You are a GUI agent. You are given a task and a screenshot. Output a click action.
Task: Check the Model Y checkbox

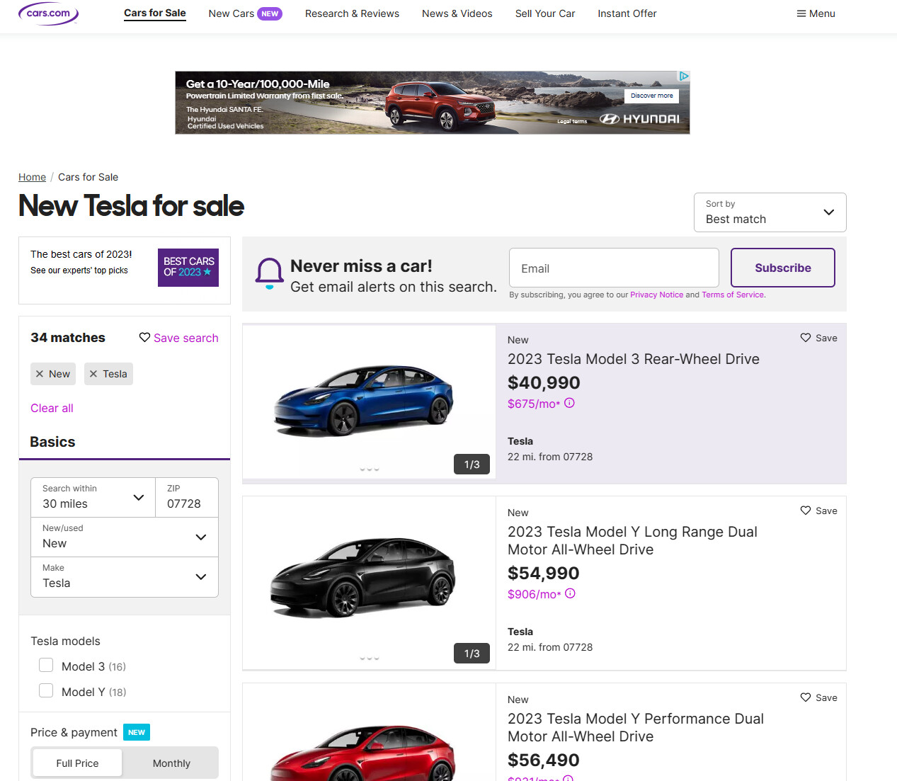[46, 690]
